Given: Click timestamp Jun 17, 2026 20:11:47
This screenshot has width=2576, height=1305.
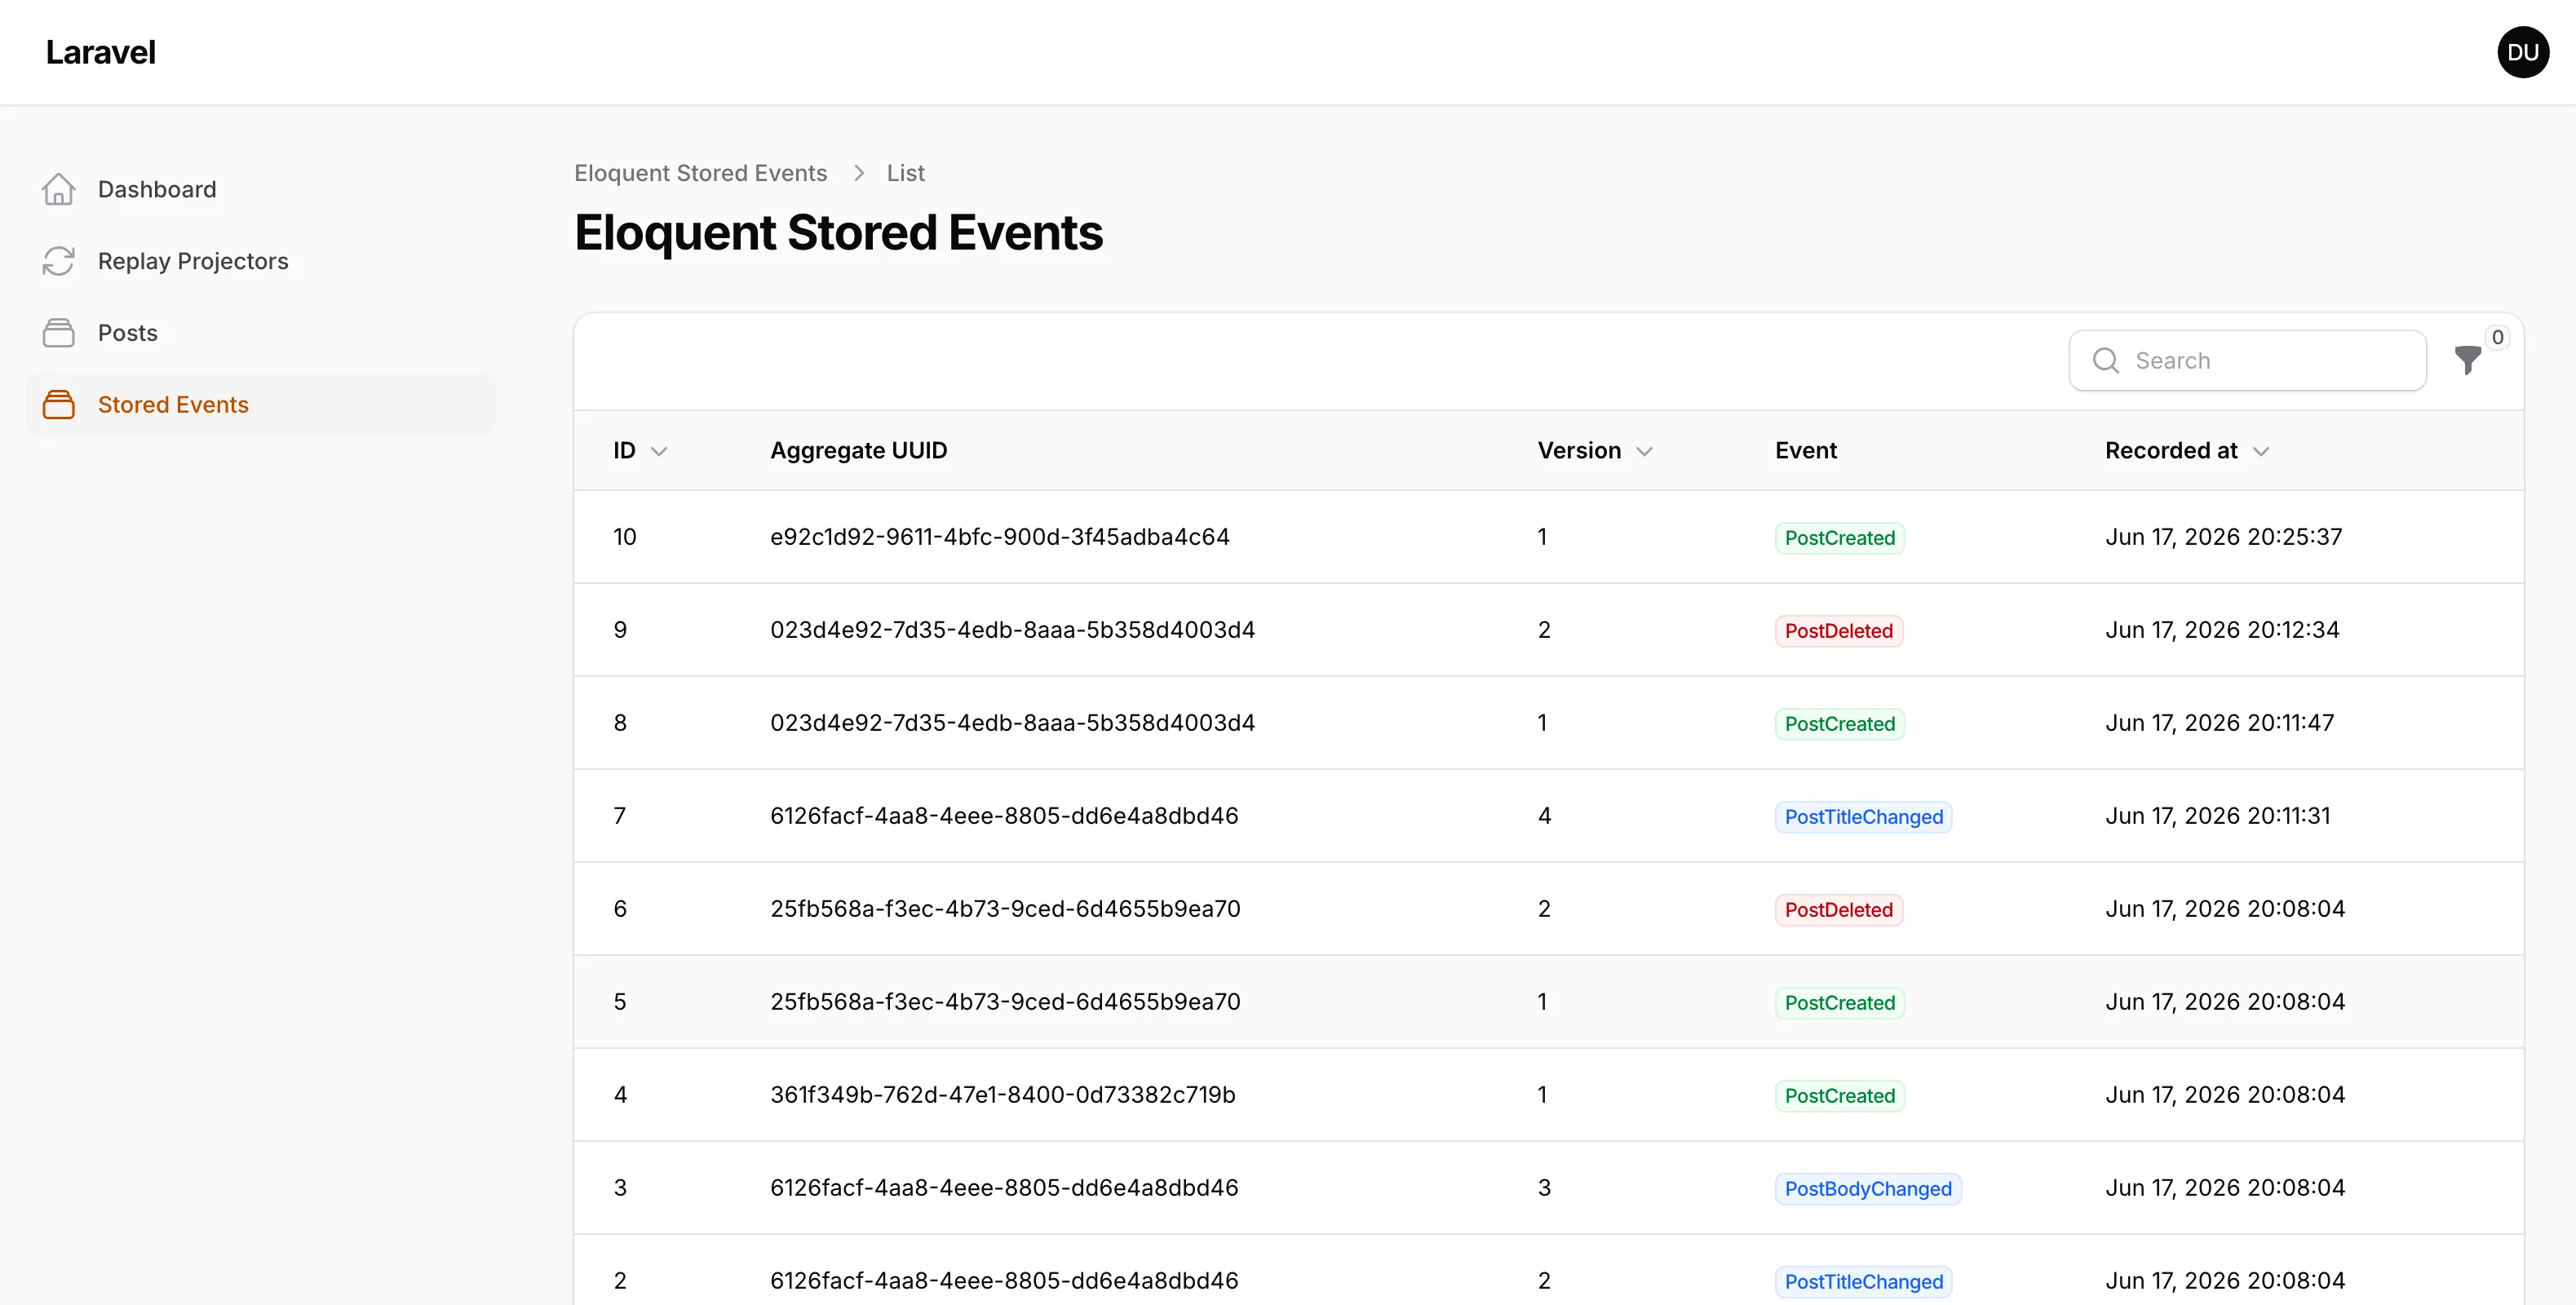Looking at the screenshot, I should (2219, 723).
